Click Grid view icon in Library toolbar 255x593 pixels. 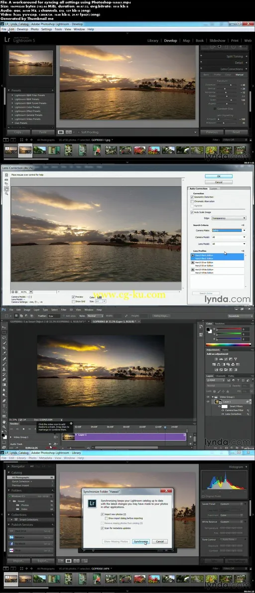click(x=61, y=561)
